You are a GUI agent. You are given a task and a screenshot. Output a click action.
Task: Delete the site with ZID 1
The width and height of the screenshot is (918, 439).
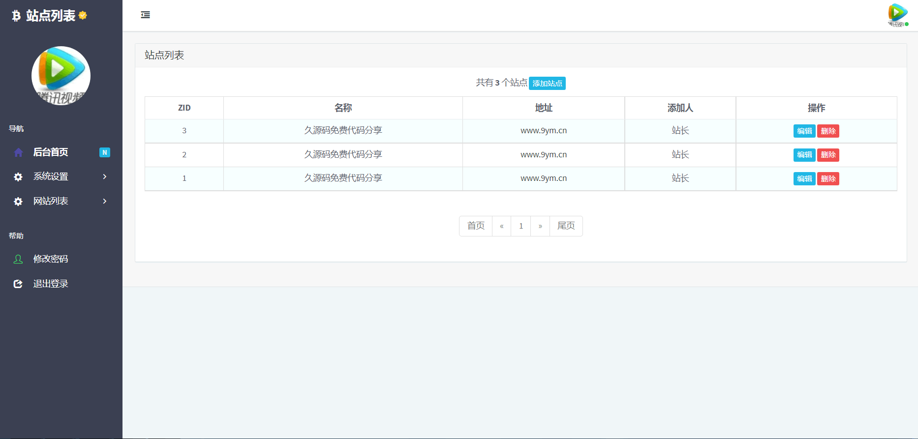828,179
